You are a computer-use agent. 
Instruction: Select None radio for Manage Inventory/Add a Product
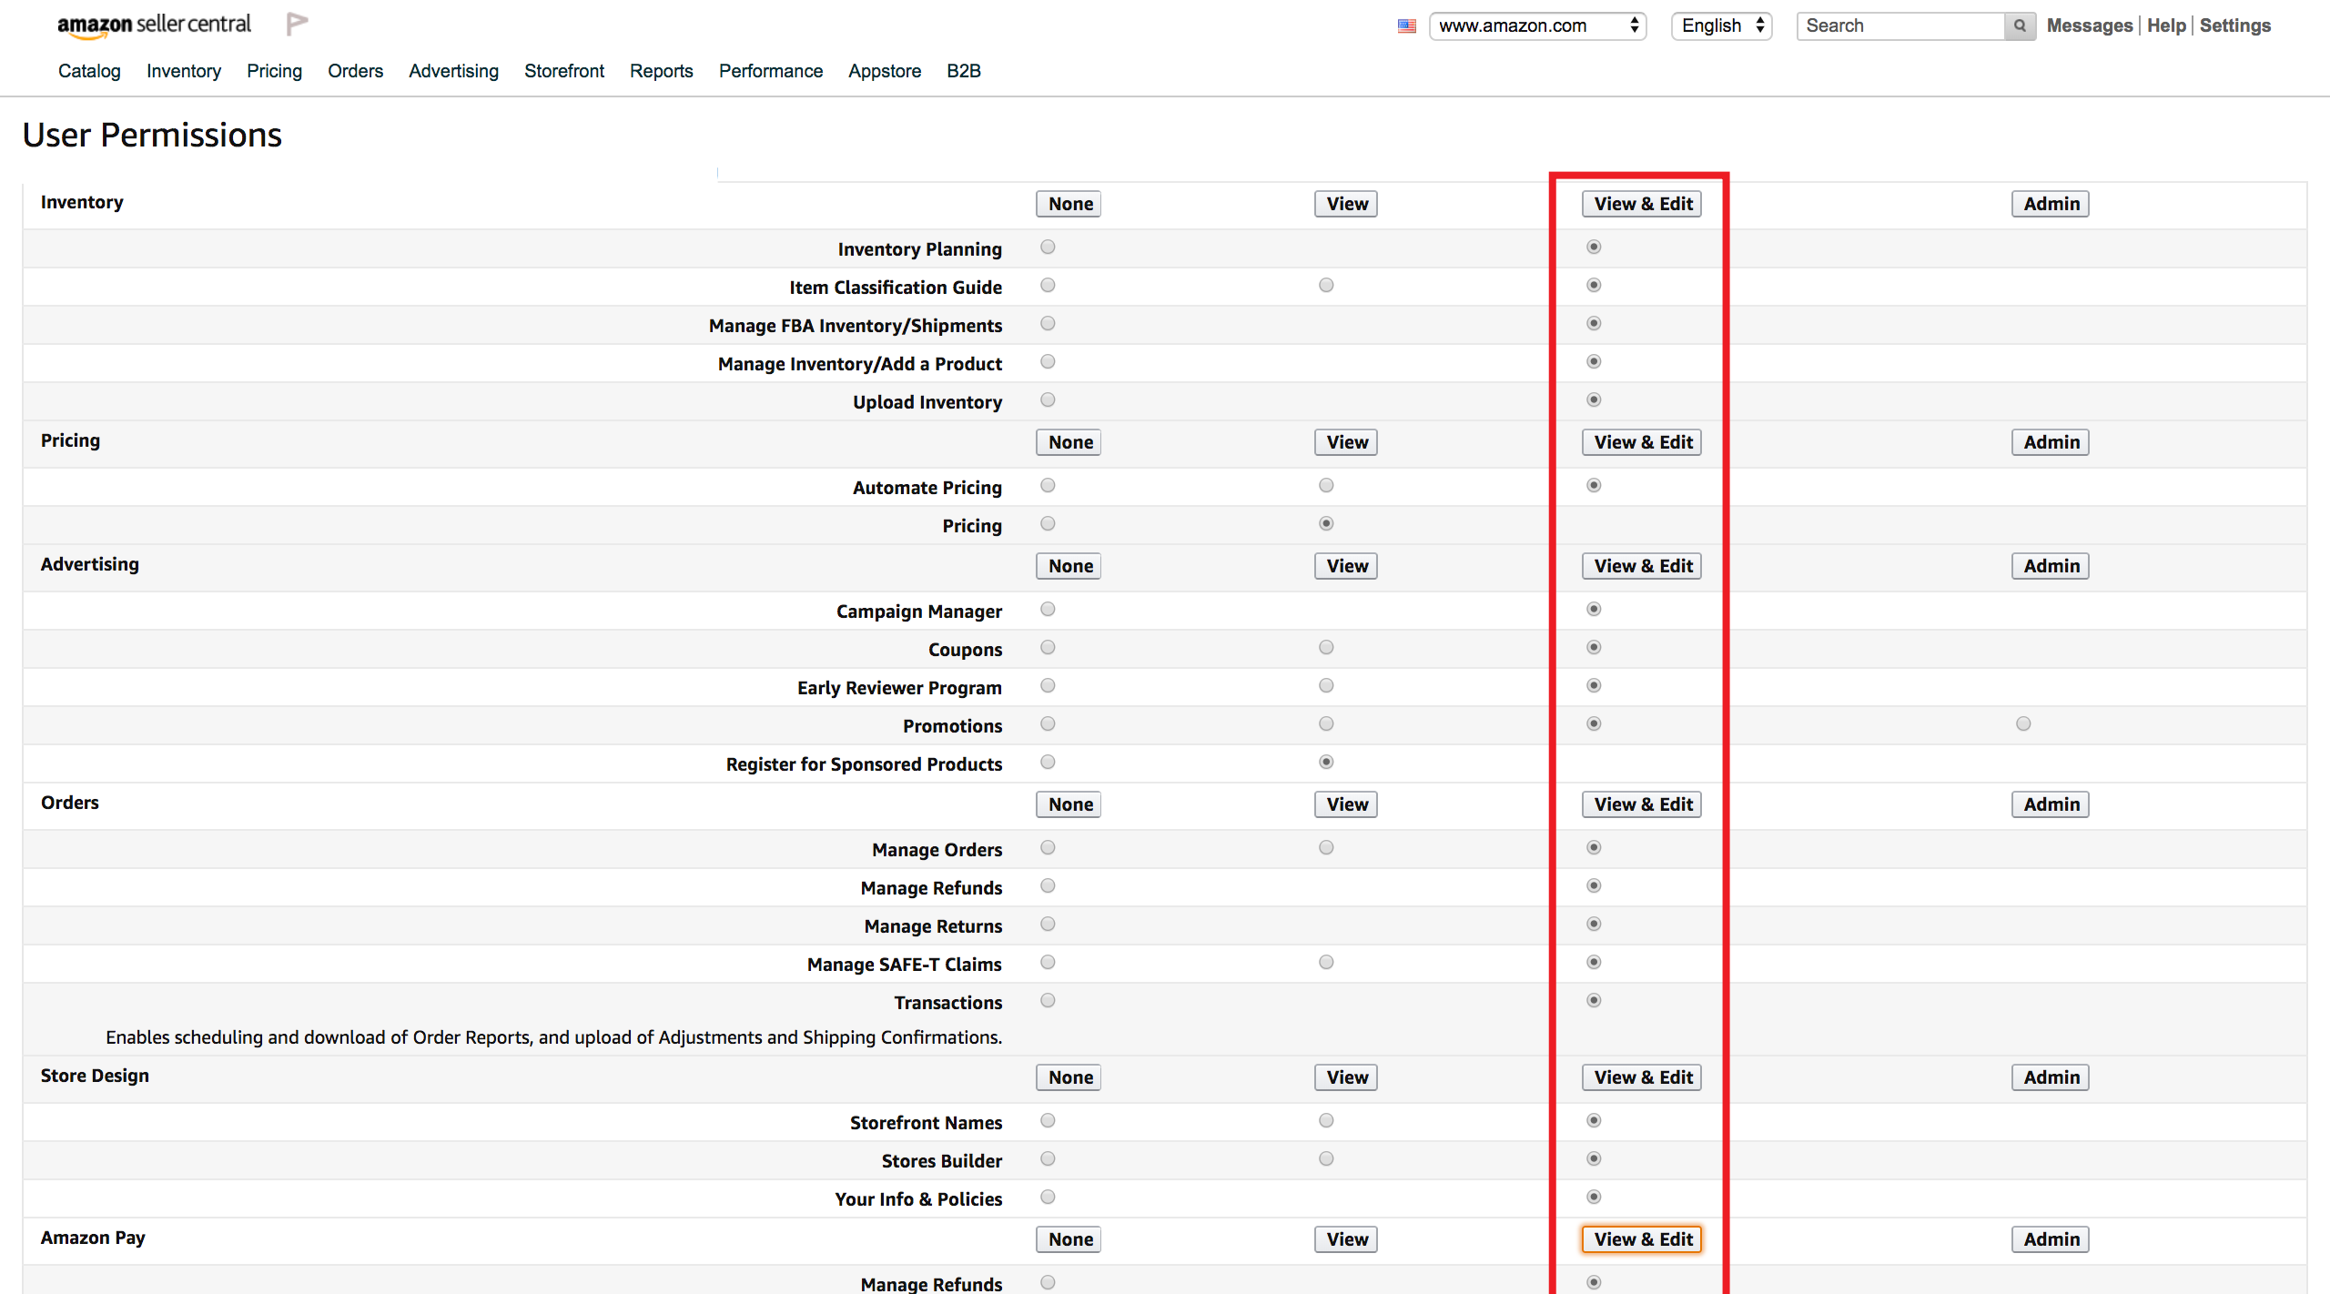point(1048,362)
